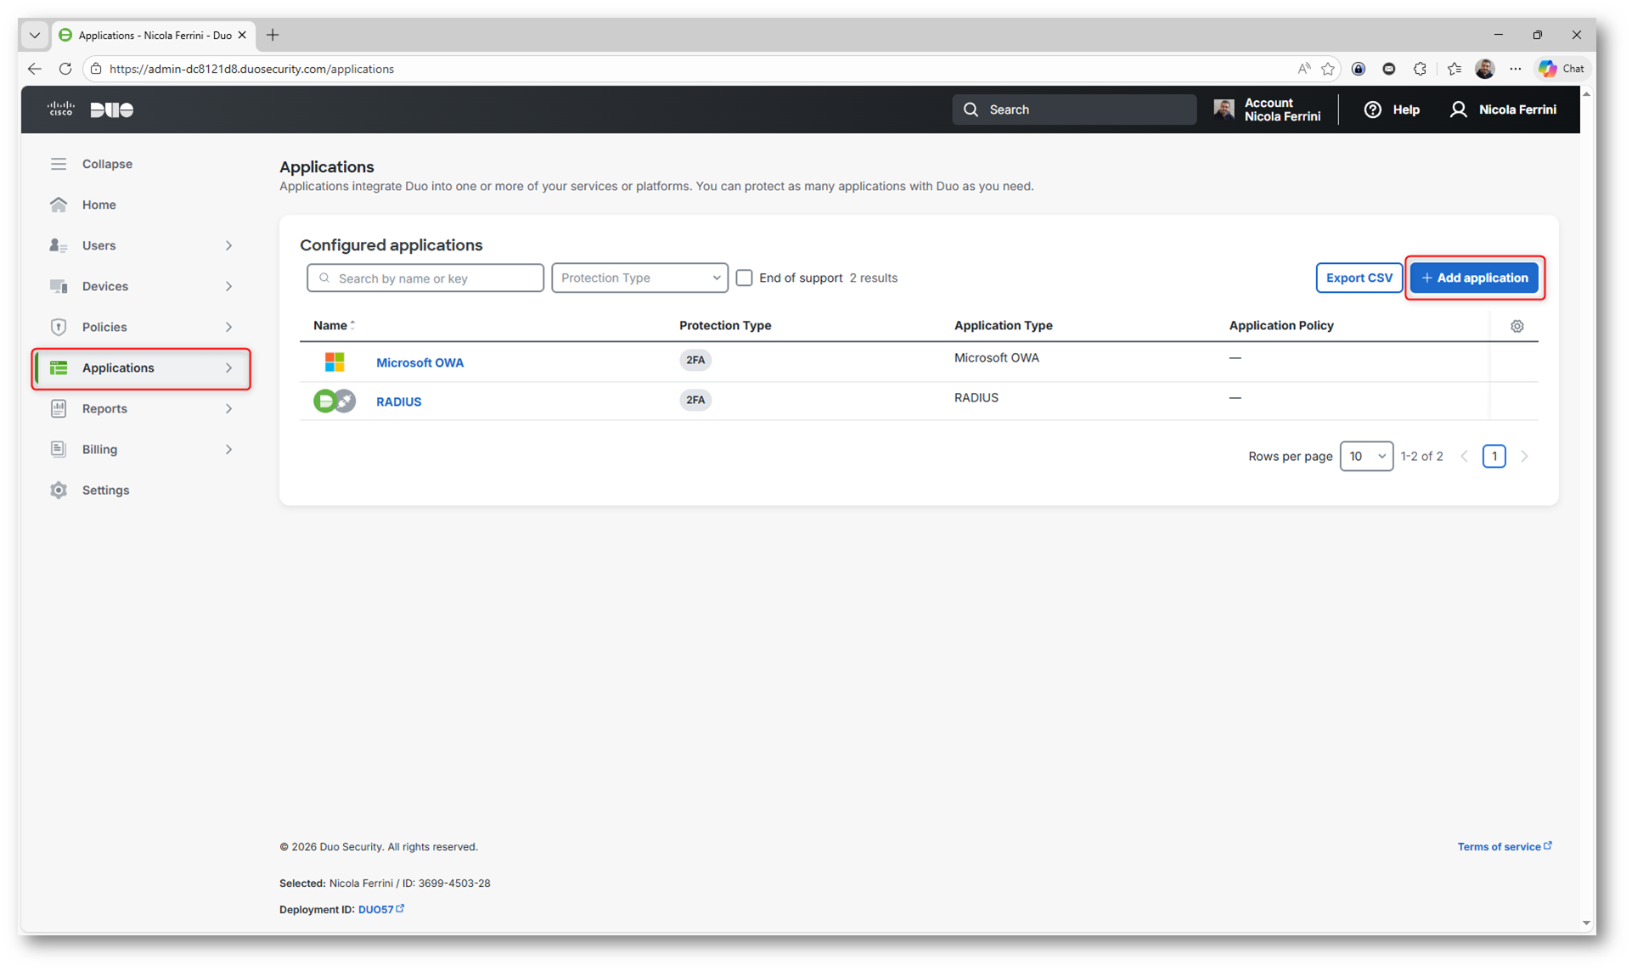Screen dimensions: 1632x971
Task: Click the Export CSV button
Action: click(x=1359, y=278)
